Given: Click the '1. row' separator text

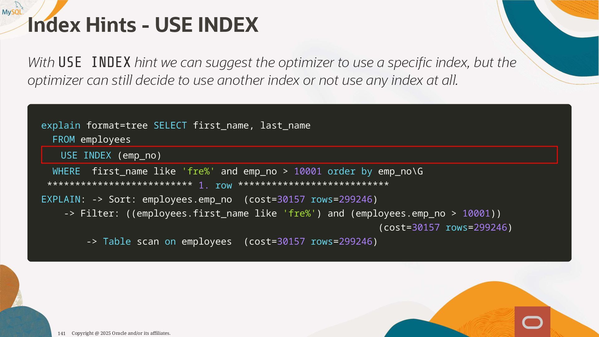Looking at the screenshot, I should [215, 185].
